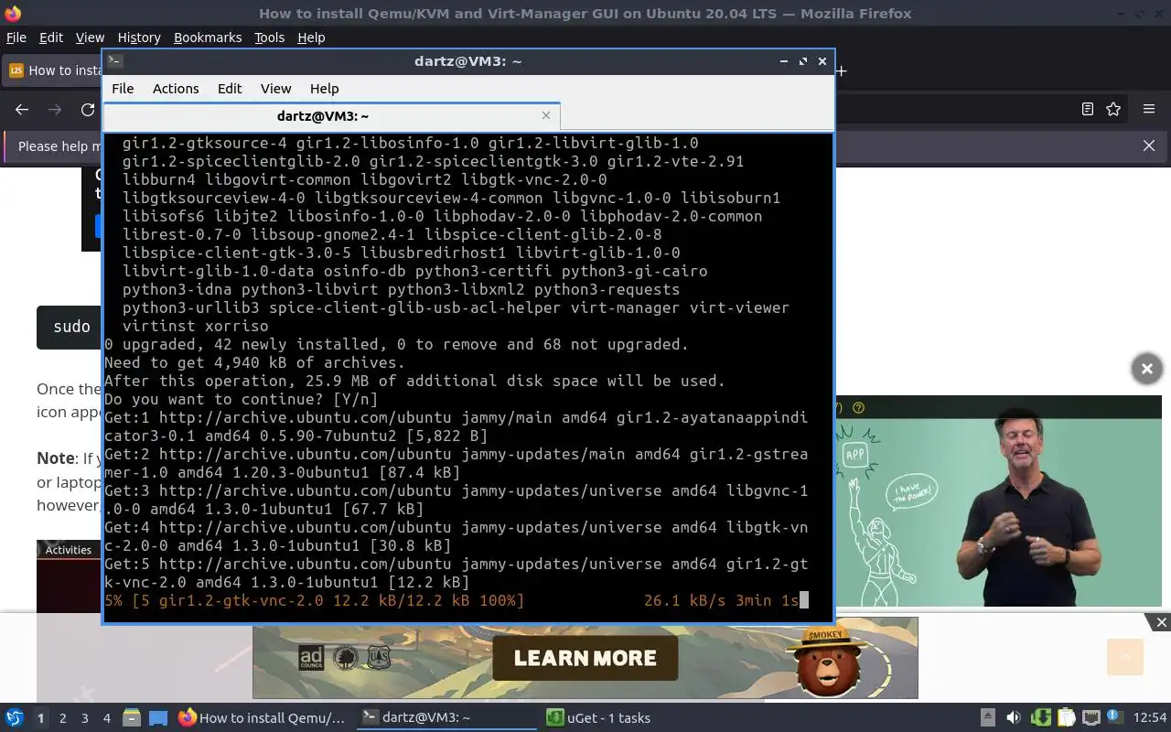Toggle Firefox reader view icon
The height and width of the screenshot is (732, 1171).
(x=1087, y=109)
